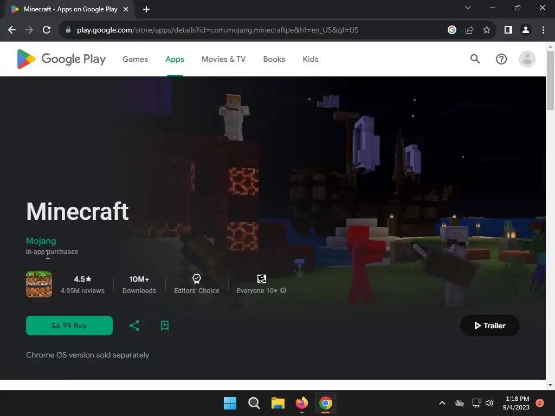Focus the address bar URL field
The image size is (555, 416).
click(218, 30)
